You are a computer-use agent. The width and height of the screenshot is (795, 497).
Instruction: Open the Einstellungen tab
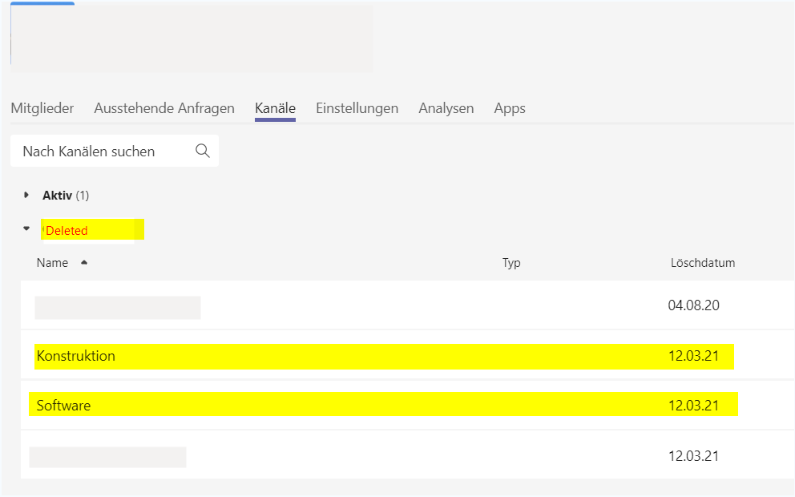(357, 108)
